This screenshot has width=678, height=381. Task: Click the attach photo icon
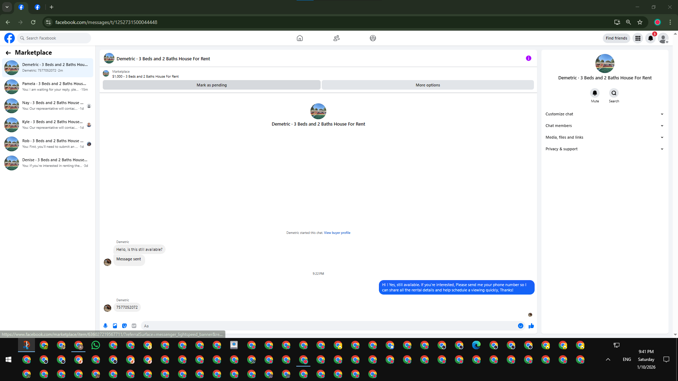pyautogui.click(x=115, y=326)
